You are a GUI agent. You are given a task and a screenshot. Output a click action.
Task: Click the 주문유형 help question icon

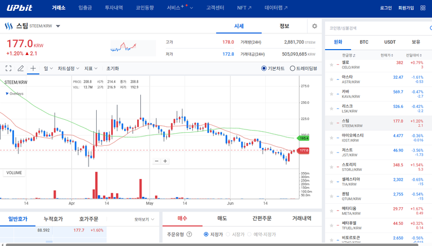[x=189, y=234]
